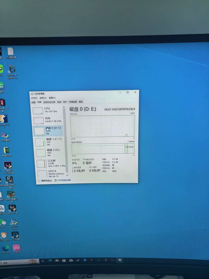Click the 0 KB/秒 write speed value
This screenshot has height=279, width=209.
(x=95, y=171)
